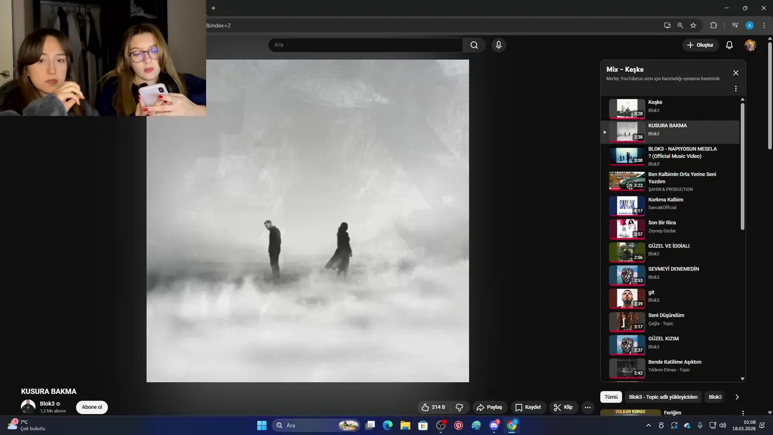Click the Oluştur create button
The height and width of the screenshot is (435, 773).
click(x=700, y=45)
